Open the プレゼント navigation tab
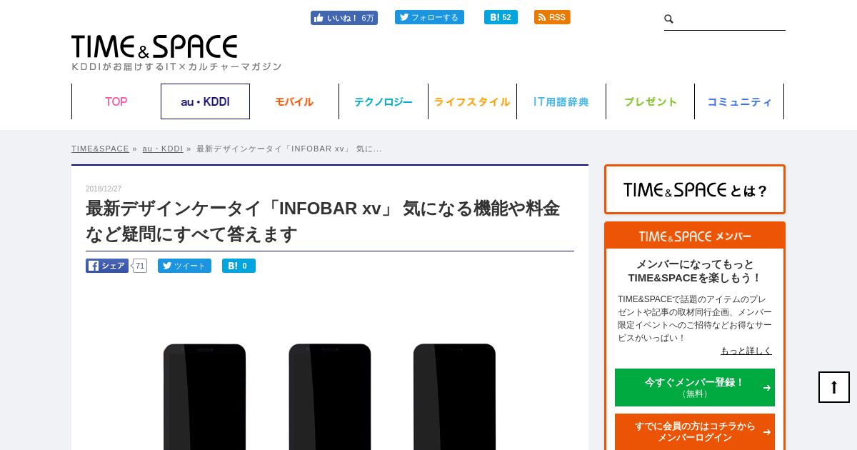Screen dimensions: 857x450 click(651, 101)
